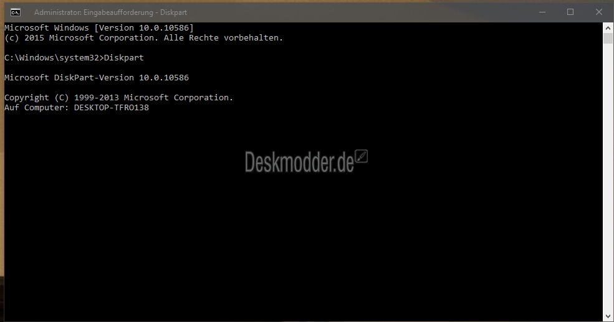Click the typed 'Diskpart' command word
Image resolution: width=614 pixels, height=322 pixels.
click(x=123, y=58)
